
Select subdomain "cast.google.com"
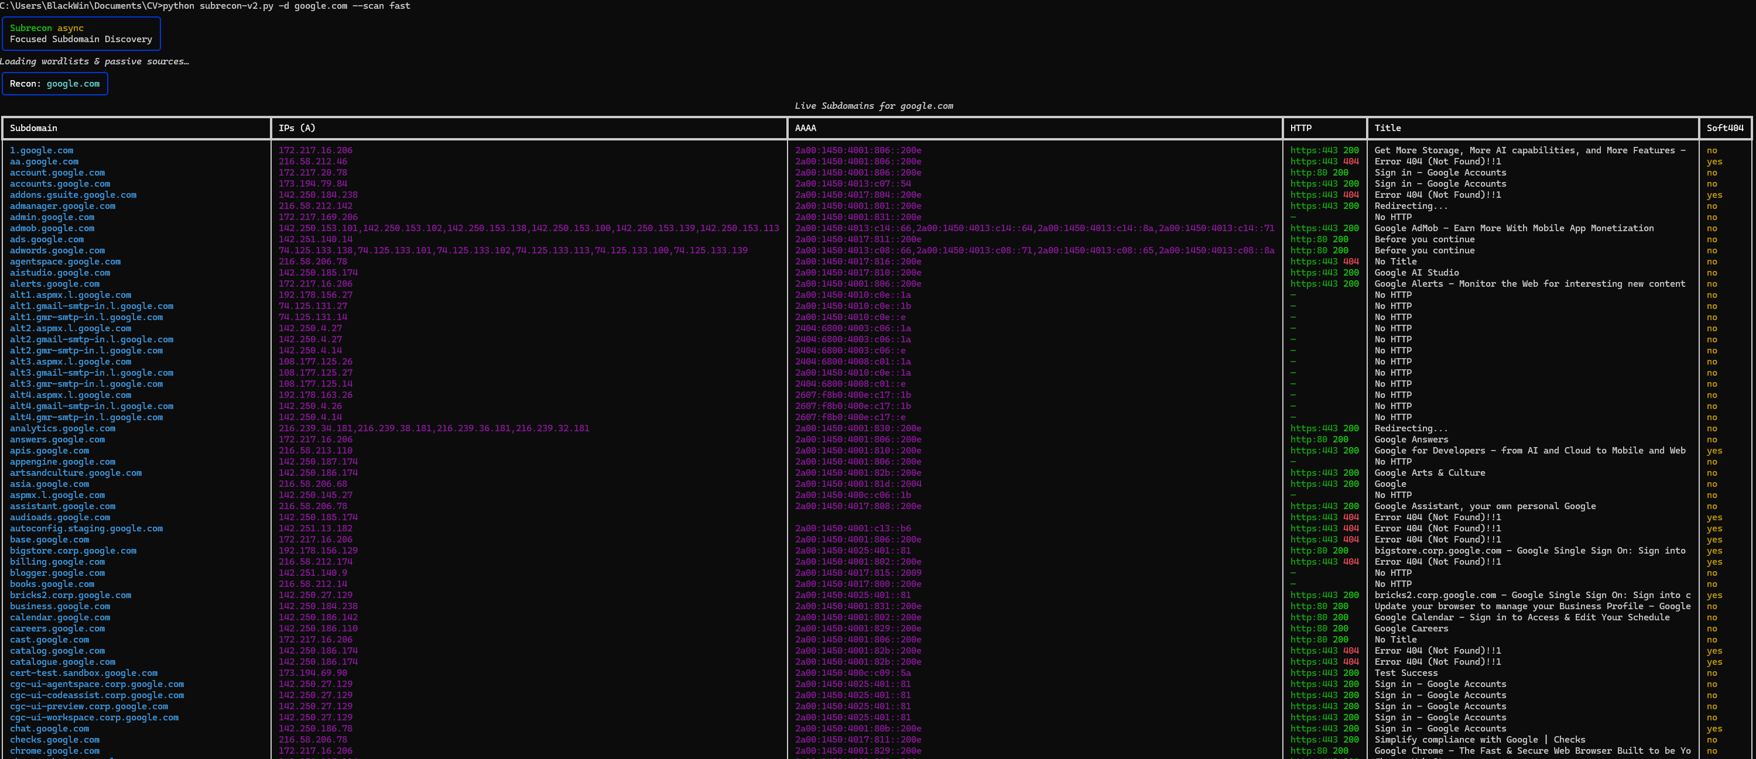click(49, 640)
